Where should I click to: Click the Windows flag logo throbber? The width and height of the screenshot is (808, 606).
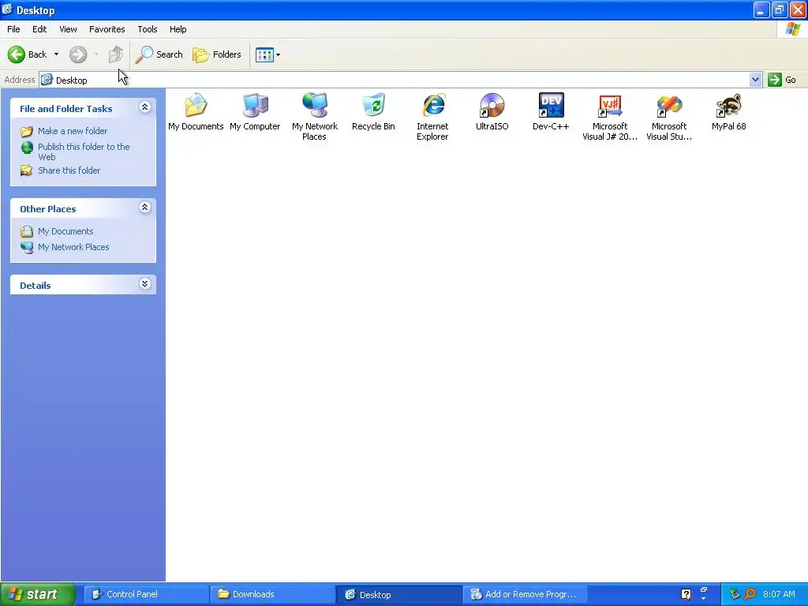click(792, 29)
